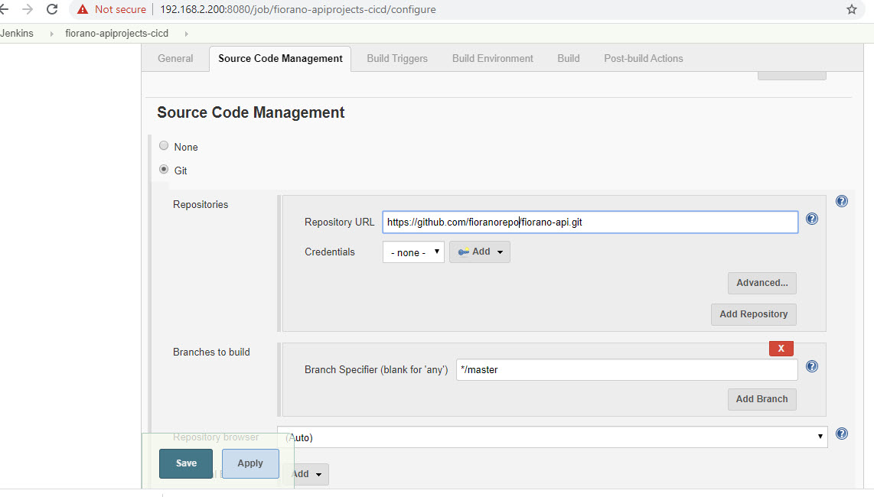The height and width of the screenshot is (497, 874).
Task: Expand Jenkins breadcrumb menu arrow
Action: click(x=51, y=34)
